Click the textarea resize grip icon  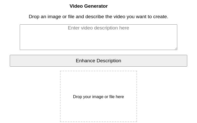click(x=176, y=48)
